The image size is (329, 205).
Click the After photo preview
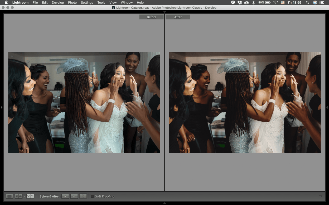click(245, 102)
